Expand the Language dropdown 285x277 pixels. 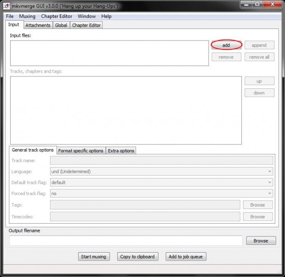click(162, 172)
